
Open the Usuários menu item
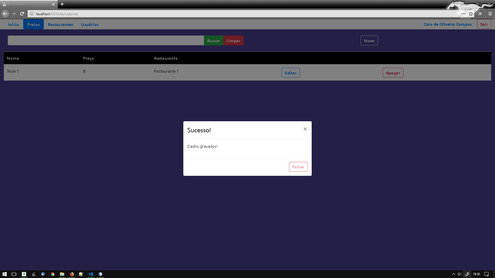point(90,24)
